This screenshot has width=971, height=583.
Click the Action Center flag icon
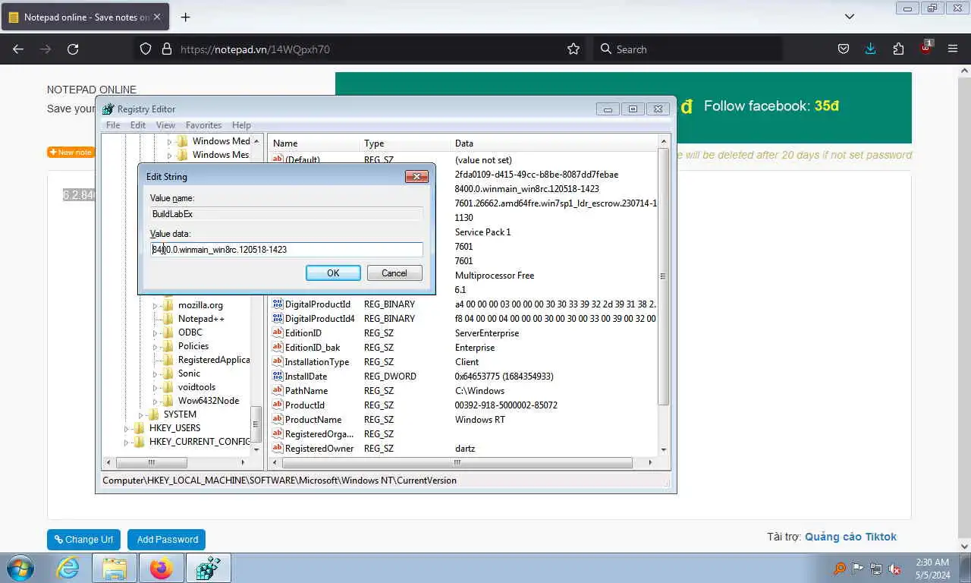pyautogui.click(x=857, y=569)
